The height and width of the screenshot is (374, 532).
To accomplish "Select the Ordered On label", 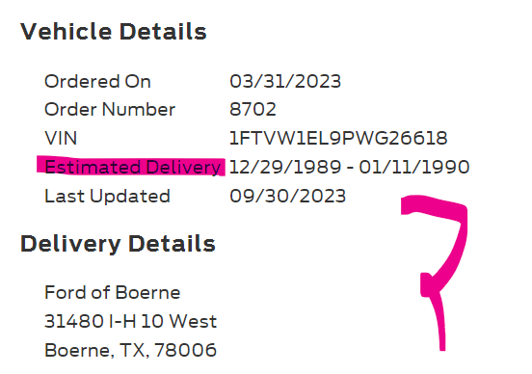I will click(x=97, y=82).
